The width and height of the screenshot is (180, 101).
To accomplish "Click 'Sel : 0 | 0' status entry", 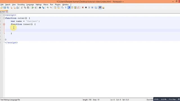I will (x=125, y=100).
